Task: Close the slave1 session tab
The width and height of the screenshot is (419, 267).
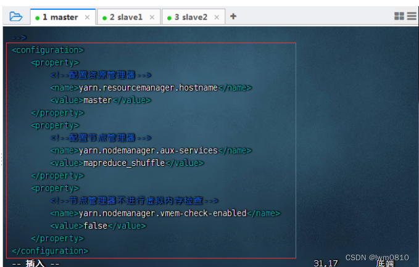Action: [x=152, y=17]
